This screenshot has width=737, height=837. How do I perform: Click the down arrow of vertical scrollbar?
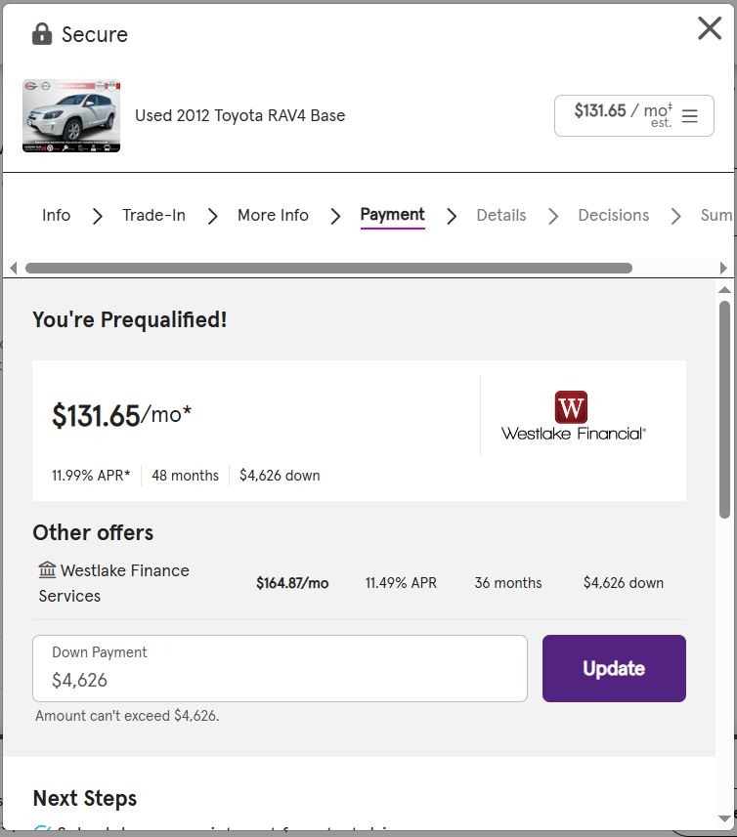724,818
